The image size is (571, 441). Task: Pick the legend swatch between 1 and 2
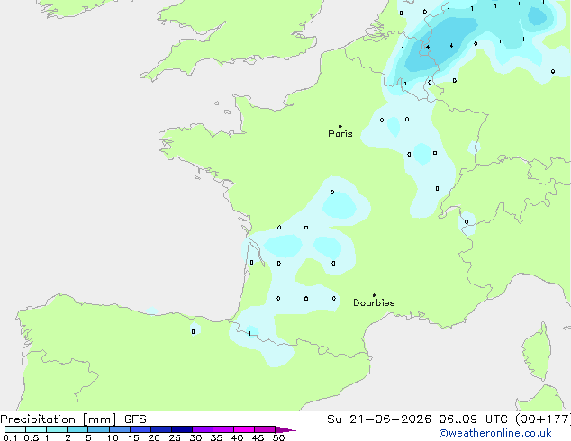click(57, 429)
